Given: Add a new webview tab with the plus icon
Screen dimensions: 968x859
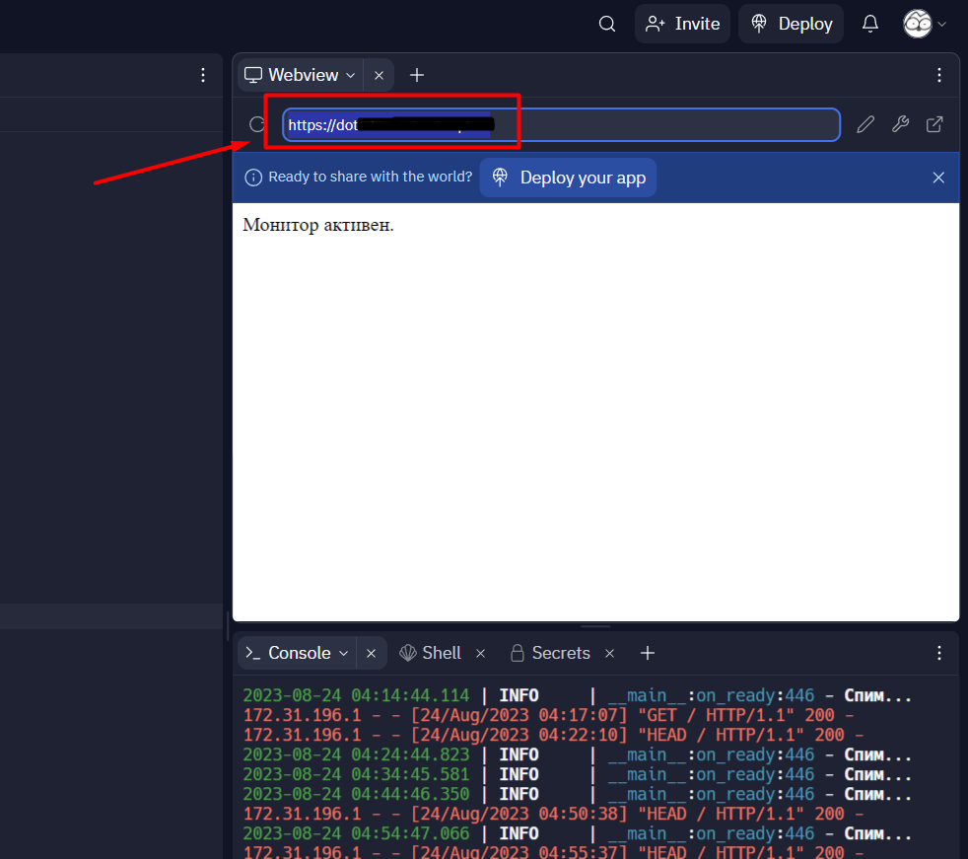Looking at the screenshot, I should [x=416, y=74].
